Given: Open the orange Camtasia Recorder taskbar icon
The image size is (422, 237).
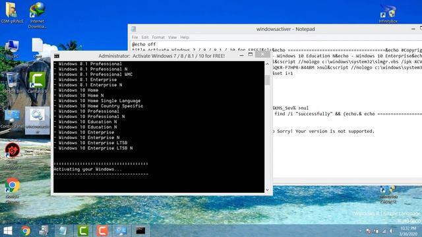Looking at the screenshot, I should point(102,230).
